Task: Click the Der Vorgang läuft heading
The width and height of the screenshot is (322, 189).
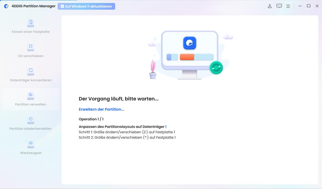Action: point(118,99)
